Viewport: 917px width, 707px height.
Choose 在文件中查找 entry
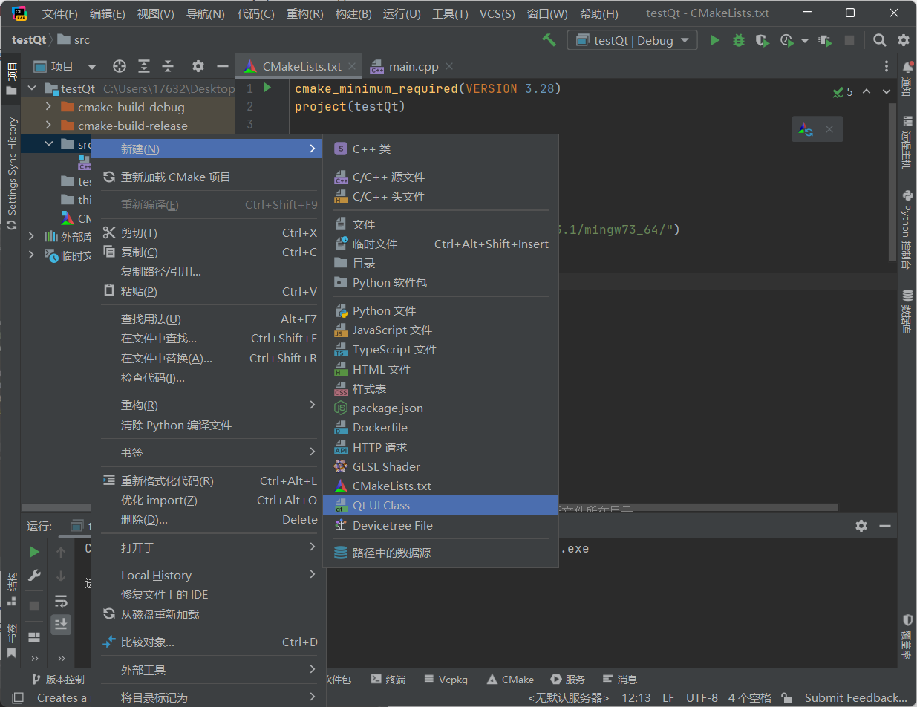(209, 338)
